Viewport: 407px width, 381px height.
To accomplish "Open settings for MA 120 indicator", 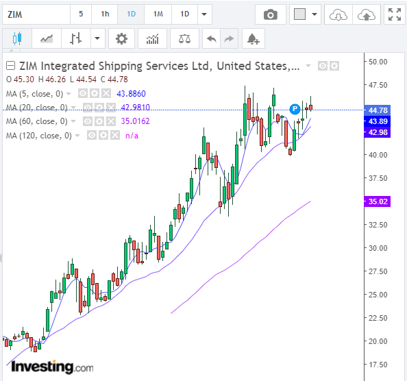I will pos(103,135).
